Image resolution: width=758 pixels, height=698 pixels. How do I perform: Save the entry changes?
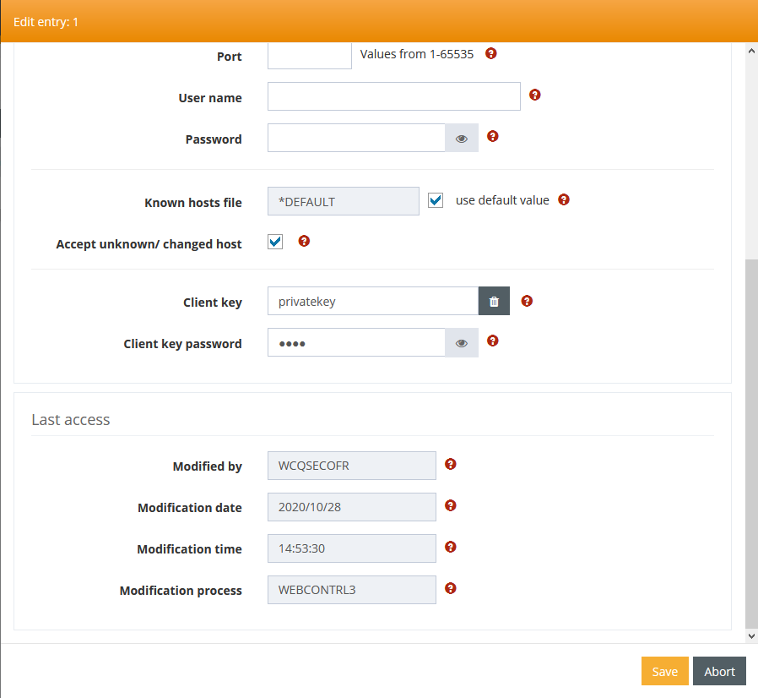[664, 671]
